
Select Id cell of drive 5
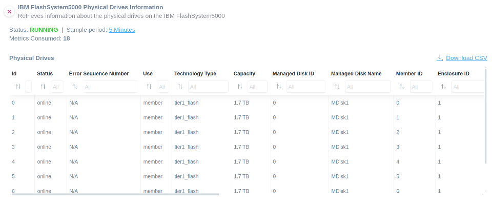click(13, 176)
